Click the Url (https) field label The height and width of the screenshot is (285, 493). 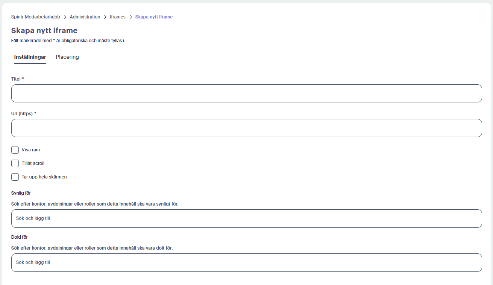(24, 114)
